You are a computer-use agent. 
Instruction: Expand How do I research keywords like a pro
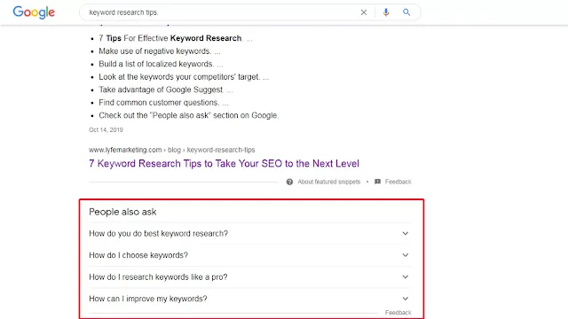pyautogui.click(x=406, y=276)
